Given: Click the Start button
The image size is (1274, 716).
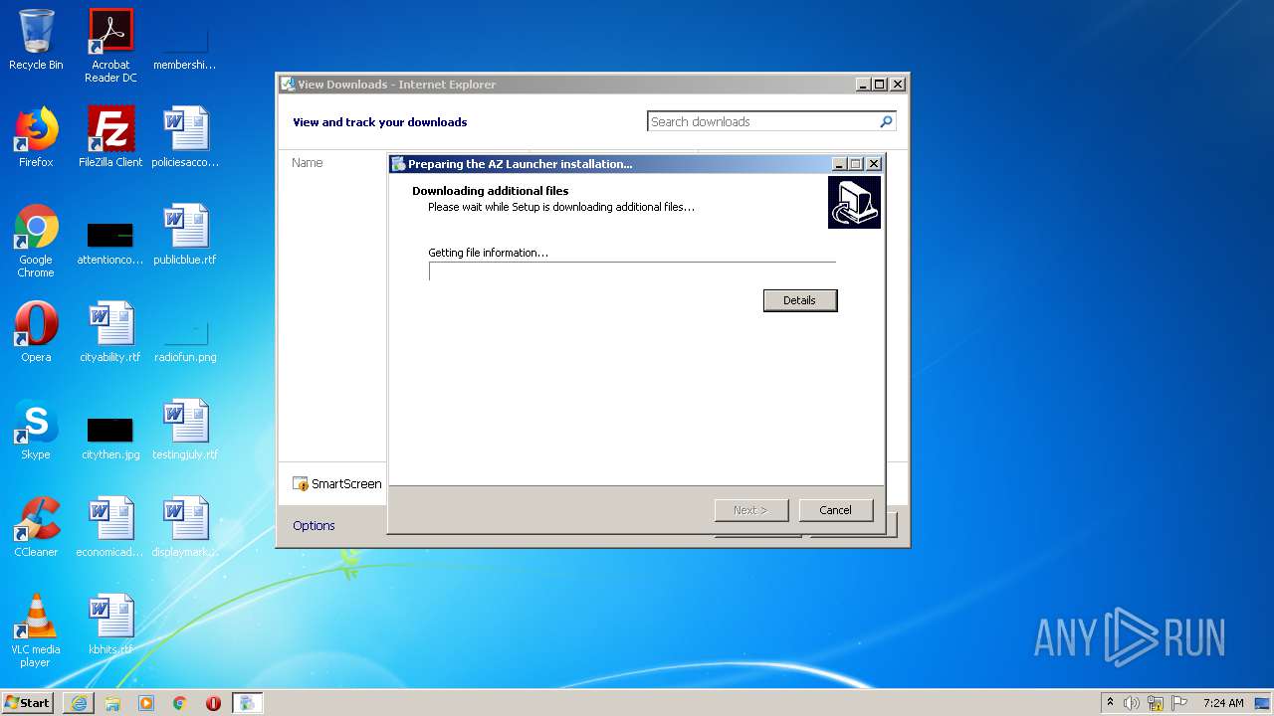Looking at the screenshot, I should 28,702.
